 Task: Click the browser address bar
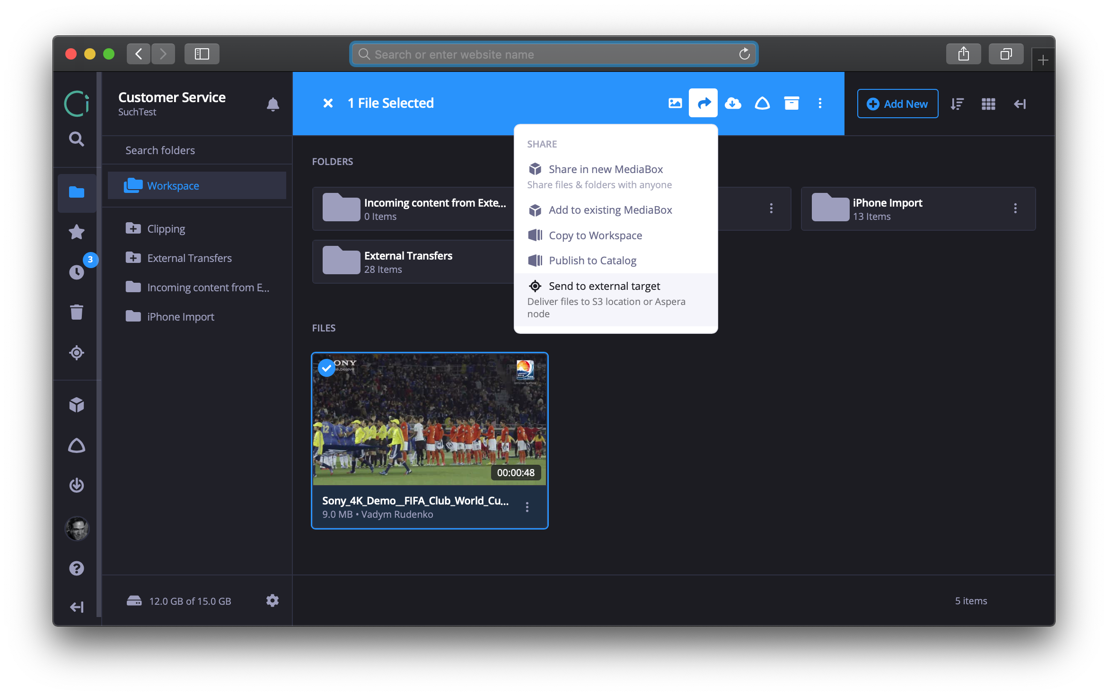point(554,54)
